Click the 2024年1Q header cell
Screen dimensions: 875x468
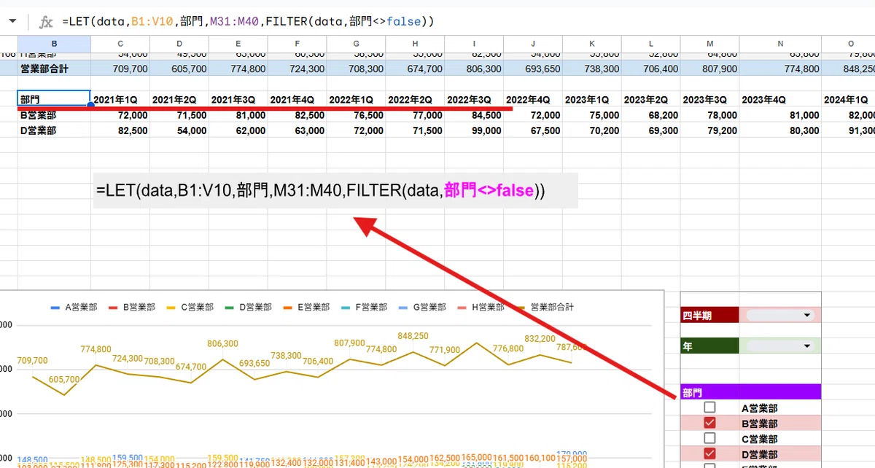(849, 99)
